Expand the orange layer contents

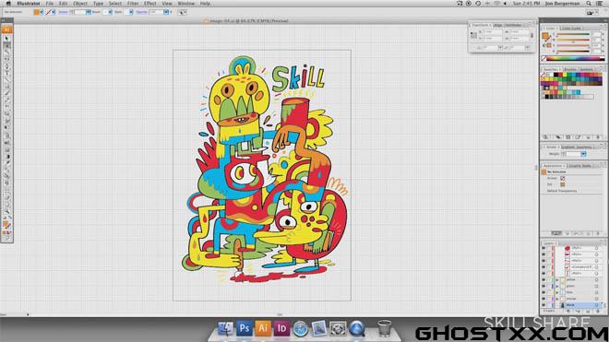click(x=557, y=299)
